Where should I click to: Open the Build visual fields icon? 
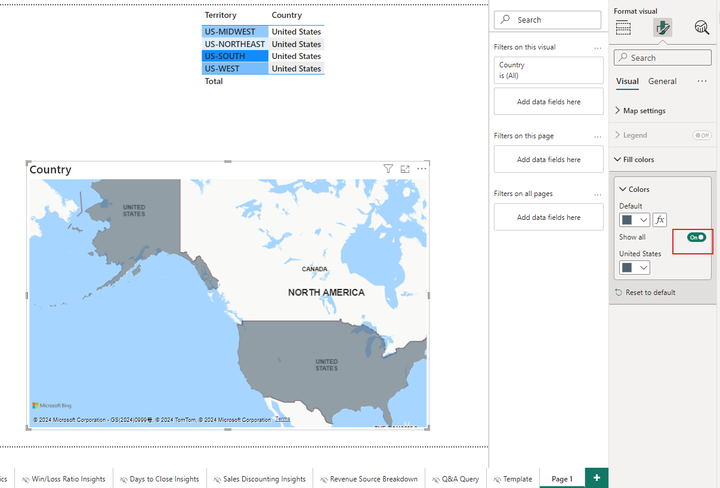623,27
